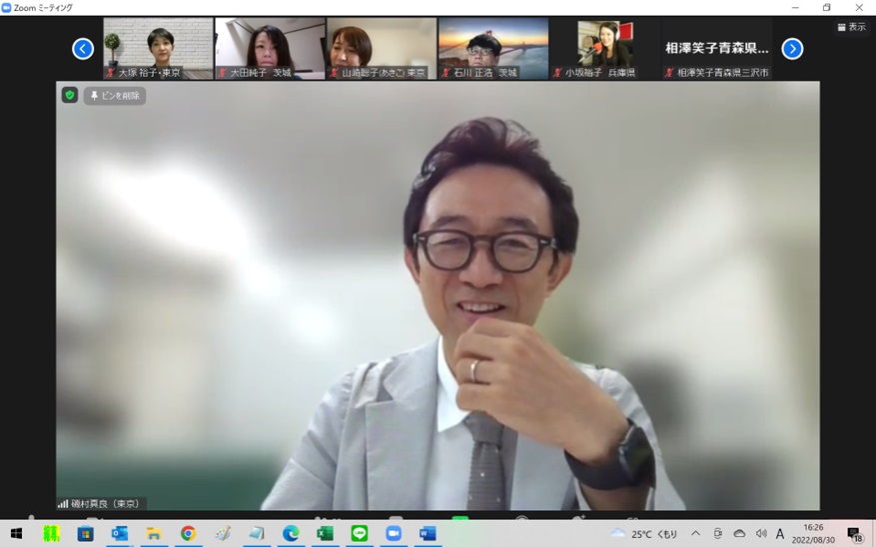
Task: Open Word from the taskbar
Action: coord(428,534)
